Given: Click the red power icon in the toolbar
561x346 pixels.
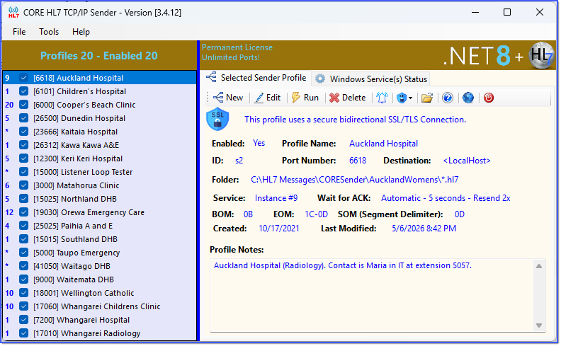Looking at the screenshot, I should [x=488, y=98].
